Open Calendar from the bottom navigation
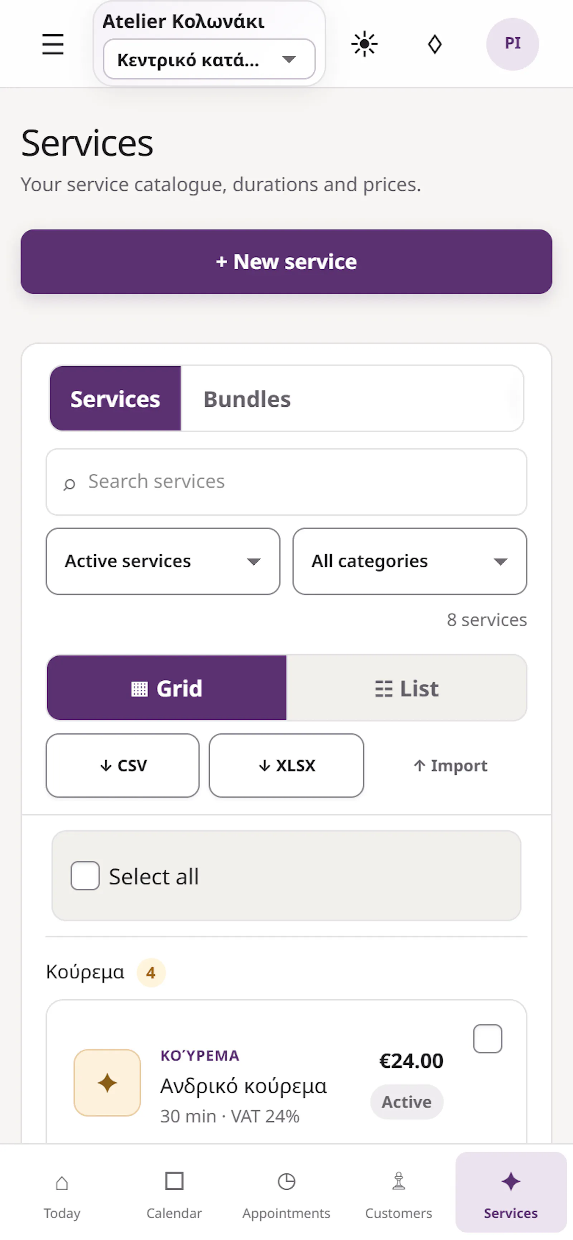573x1240 pixels. pyautogui.click(x=174, y=1191)
